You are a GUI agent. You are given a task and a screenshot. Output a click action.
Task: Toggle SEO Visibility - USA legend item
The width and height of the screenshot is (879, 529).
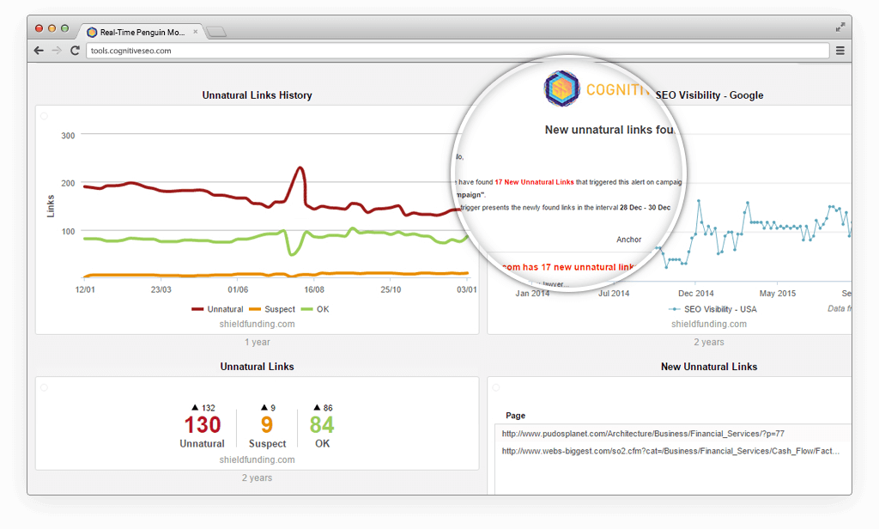coord(712,309)
